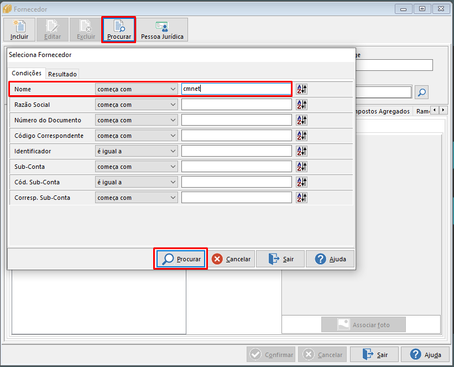Click the Incluir toolbar button
The width and height of the screenshot is (454, 367).
pyautogui.click(x=19, y=29)
